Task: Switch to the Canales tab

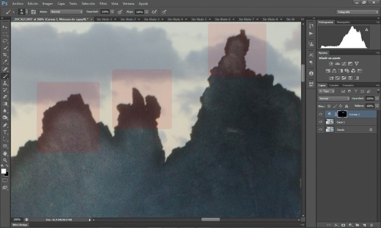Action: coord(334,85)
